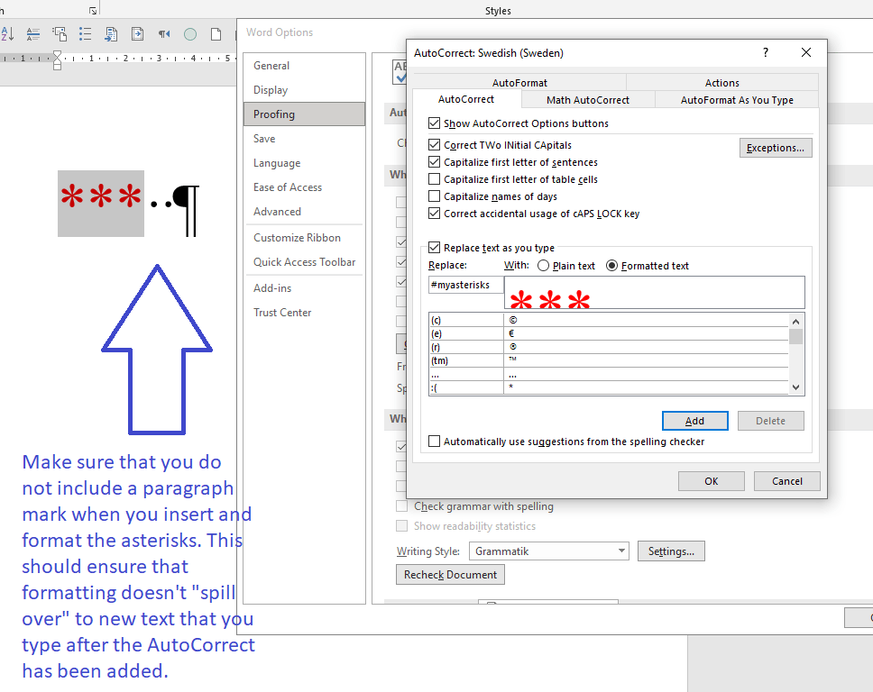Open the Writing Style dropdown

click(x=549, y=551)
